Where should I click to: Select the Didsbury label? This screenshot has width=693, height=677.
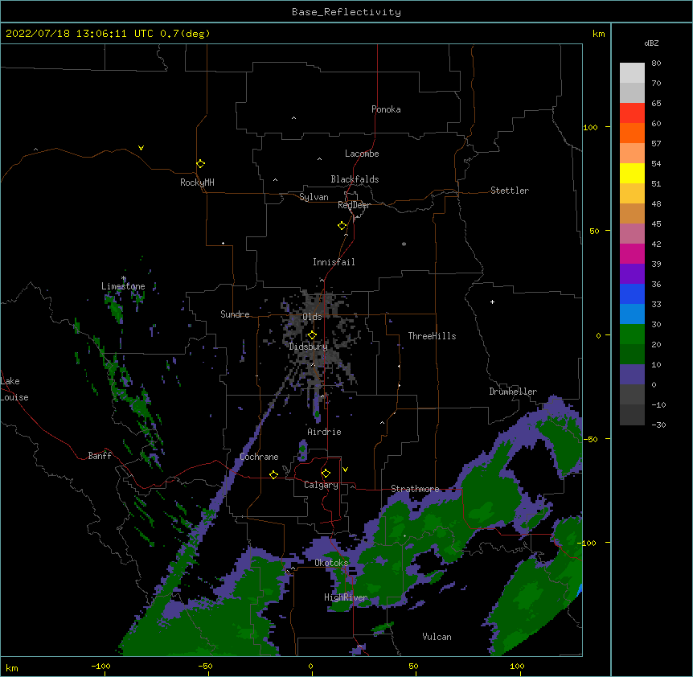click(x=308, y=347)
